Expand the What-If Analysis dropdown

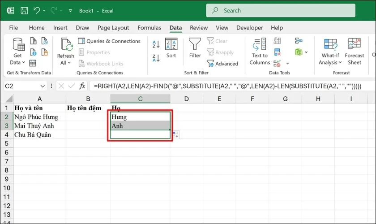click(x=331, y=63)
